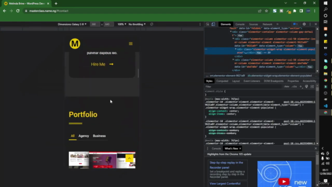Open the Dimensions Galaxy S III dropdown
This screenshot has height=187, width=332.
(72, 24)
